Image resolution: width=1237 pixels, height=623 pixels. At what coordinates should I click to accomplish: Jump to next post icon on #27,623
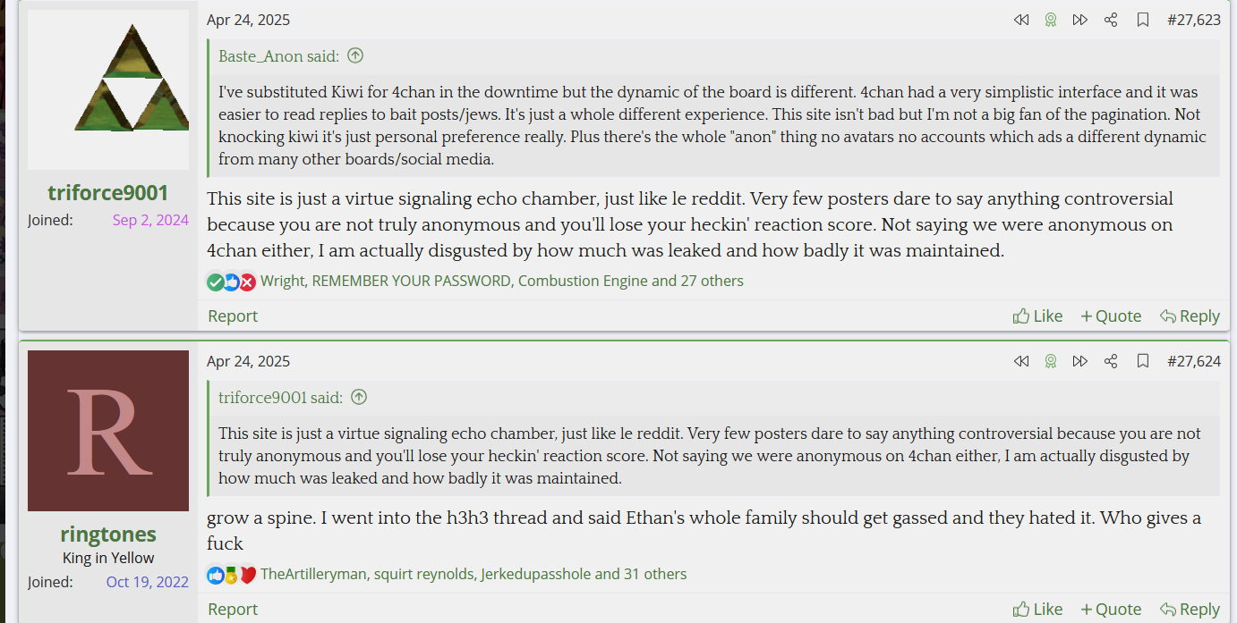(1080, 20)
